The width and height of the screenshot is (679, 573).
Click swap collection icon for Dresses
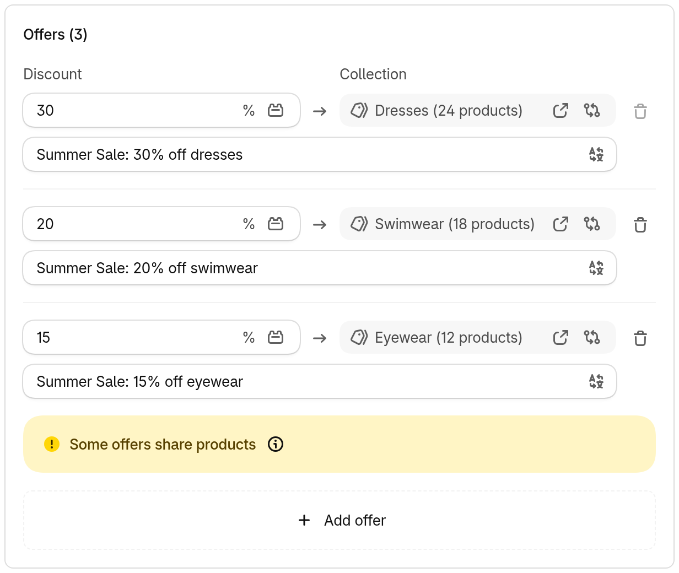592,111
